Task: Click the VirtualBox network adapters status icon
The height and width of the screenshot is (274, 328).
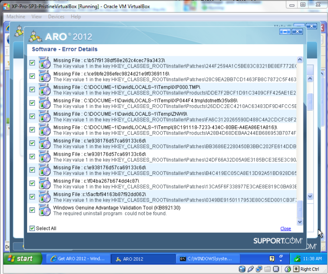Action: pos(259,269)
